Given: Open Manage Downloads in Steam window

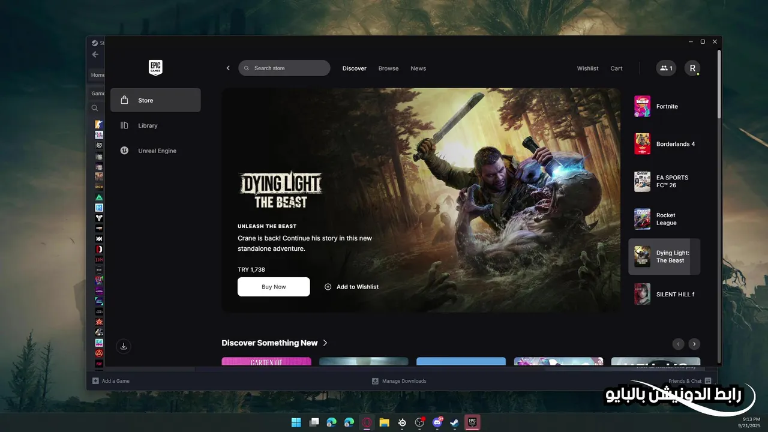Looking at the screenshot, I should (399, 381).
